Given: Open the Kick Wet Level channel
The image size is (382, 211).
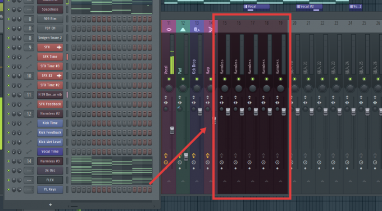Looking at the screenshot, I should [50, 142].
